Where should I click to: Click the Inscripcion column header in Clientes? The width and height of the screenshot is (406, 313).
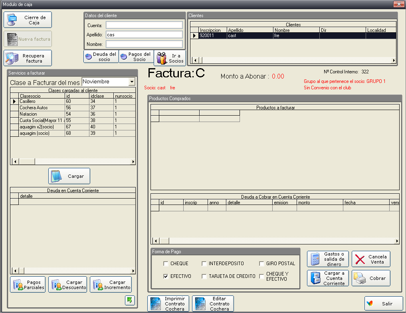(x=212, y=30)
